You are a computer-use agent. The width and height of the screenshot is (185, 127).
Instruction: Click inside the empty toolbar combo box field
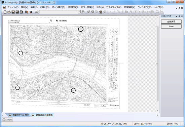click(59, 12)
